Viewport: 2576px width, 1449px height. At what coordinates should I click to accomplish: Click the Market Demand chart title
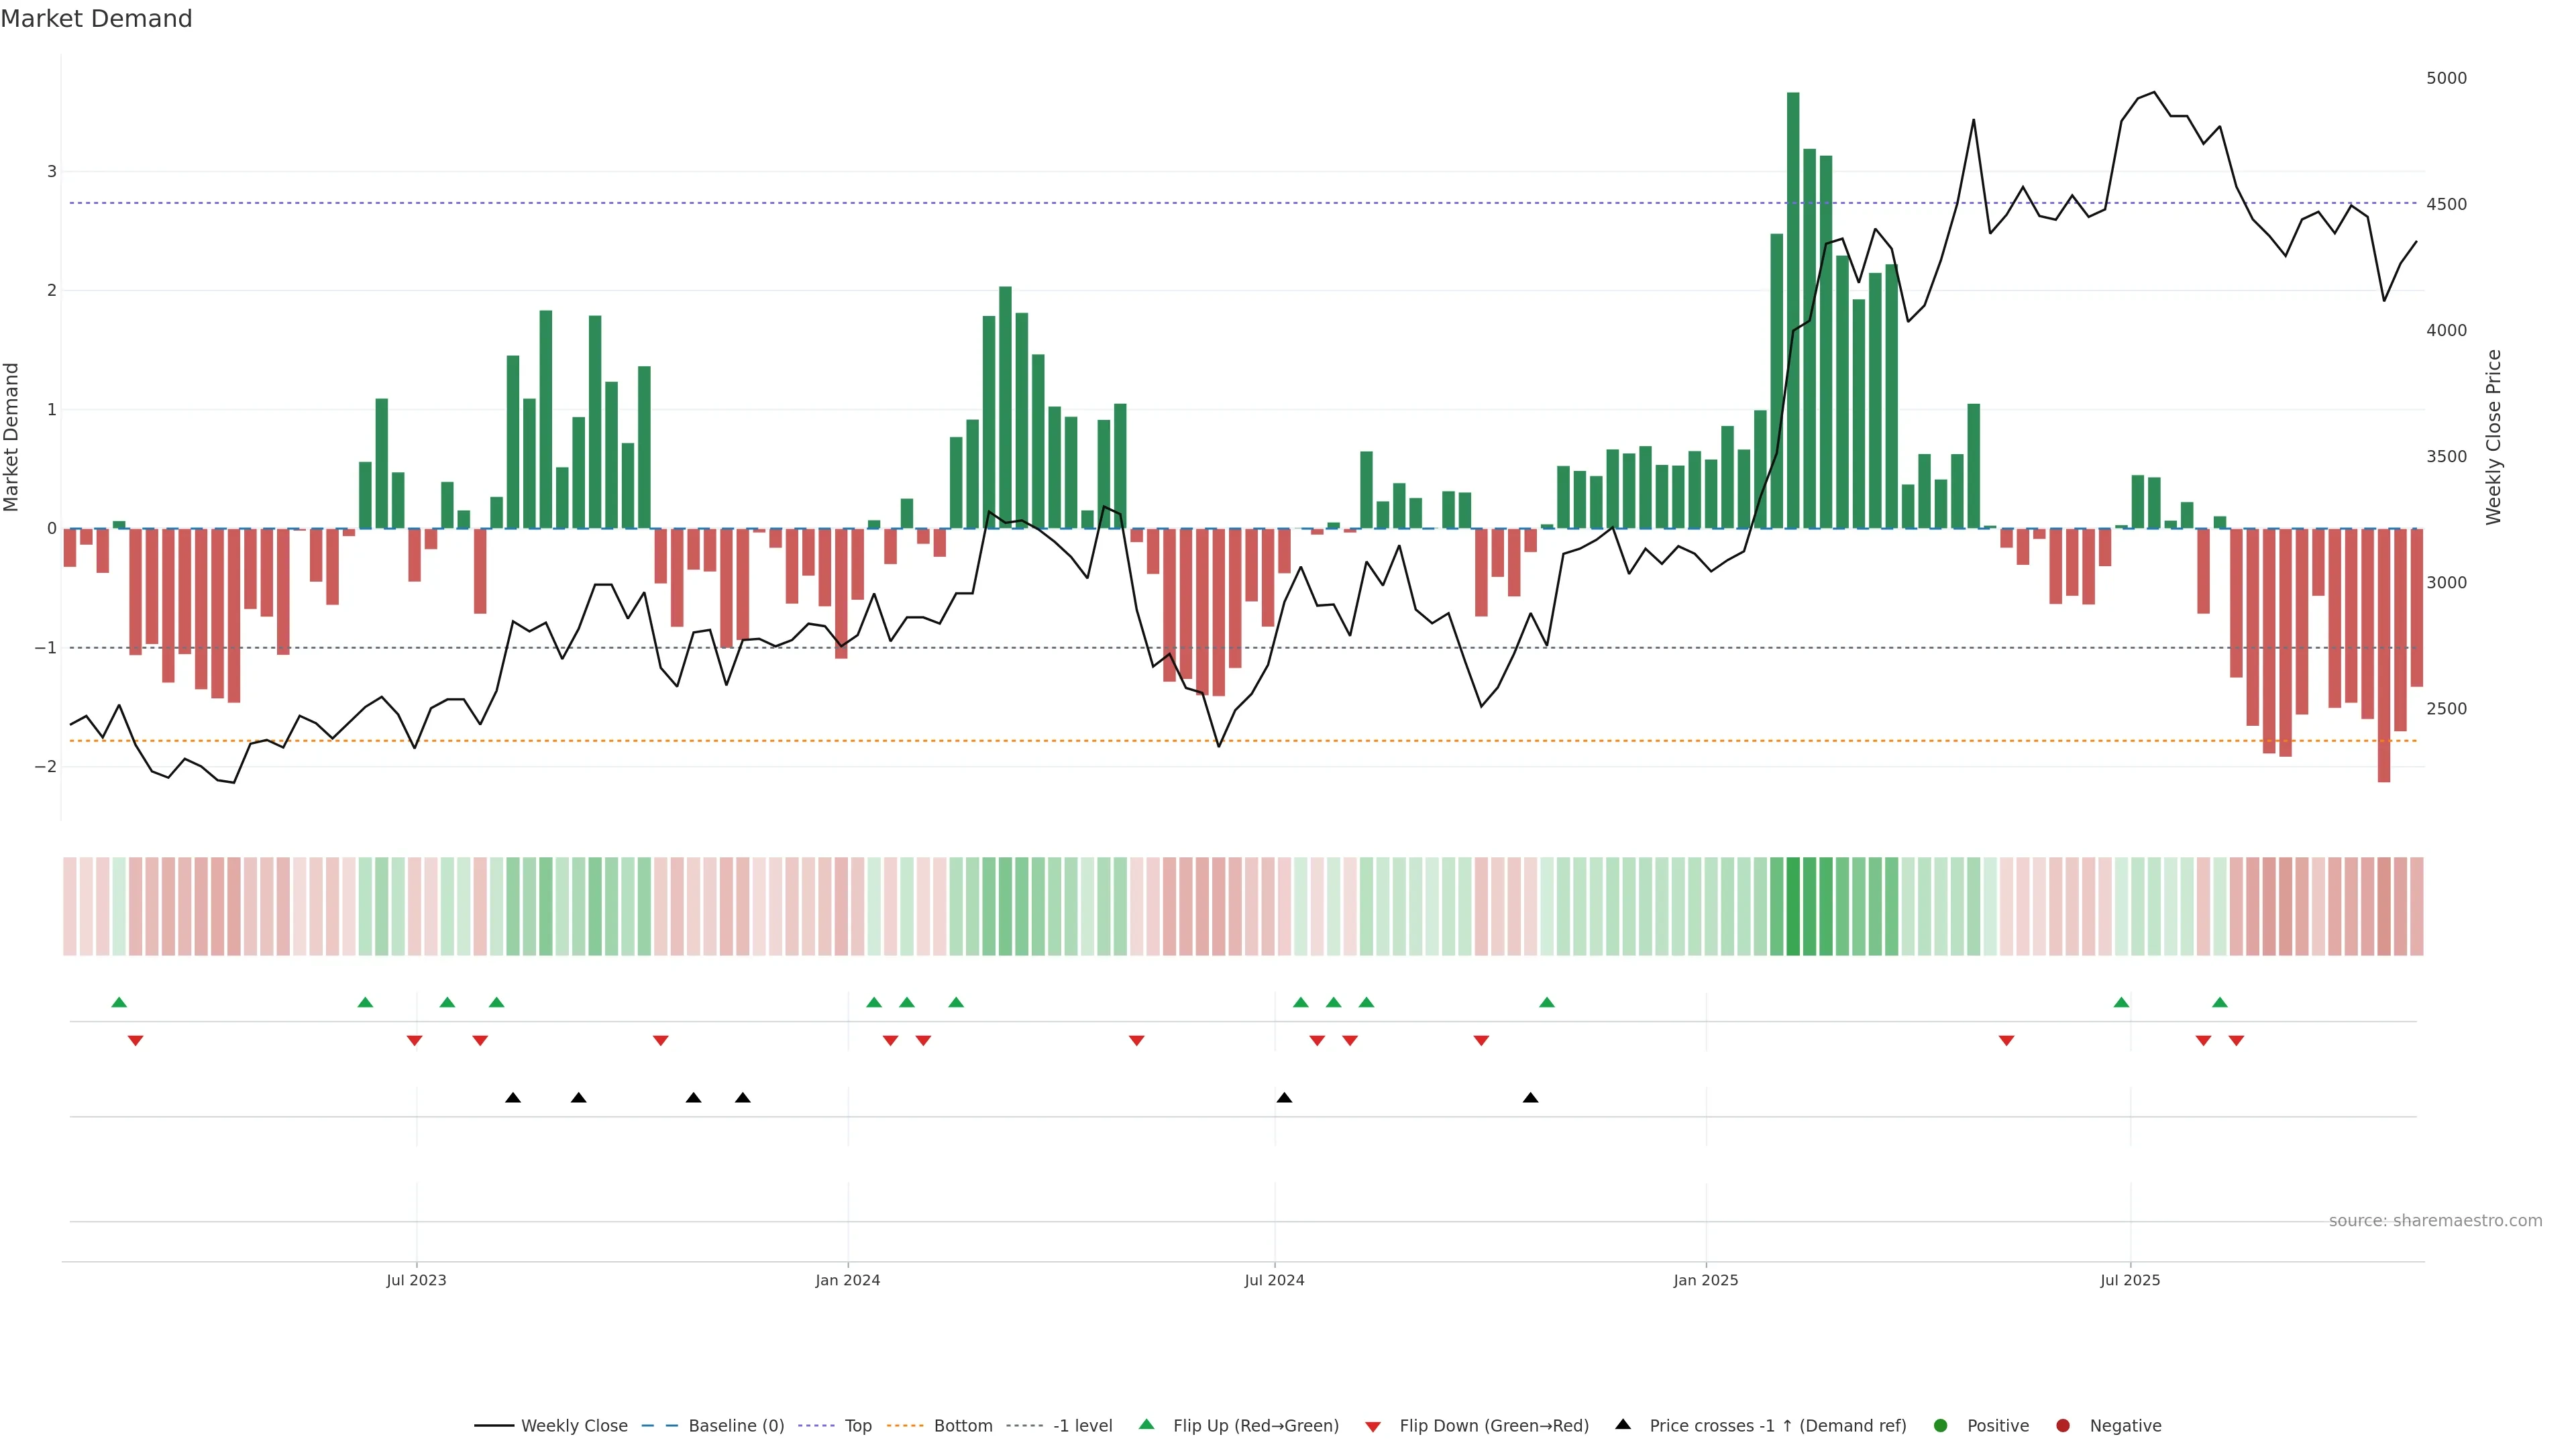click(96, 19)
